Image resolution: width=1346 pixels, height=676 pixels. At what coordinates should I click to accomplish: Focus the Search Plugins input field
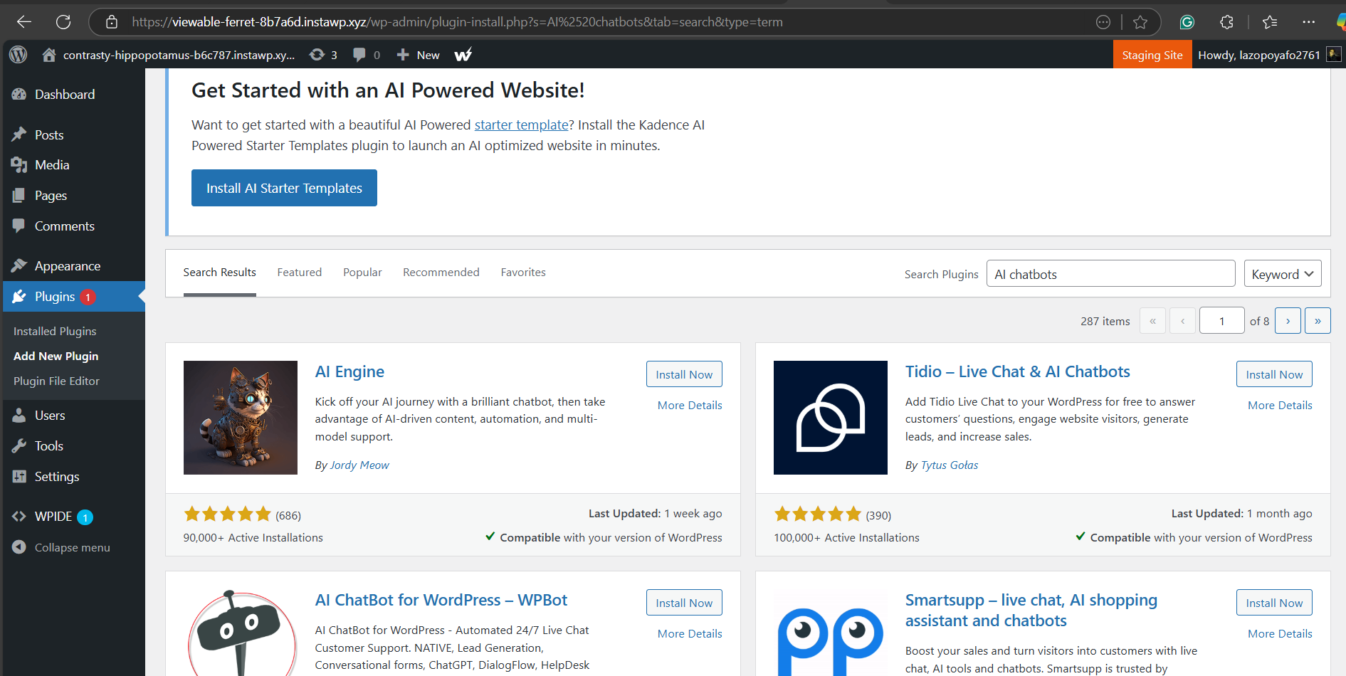1110,274
